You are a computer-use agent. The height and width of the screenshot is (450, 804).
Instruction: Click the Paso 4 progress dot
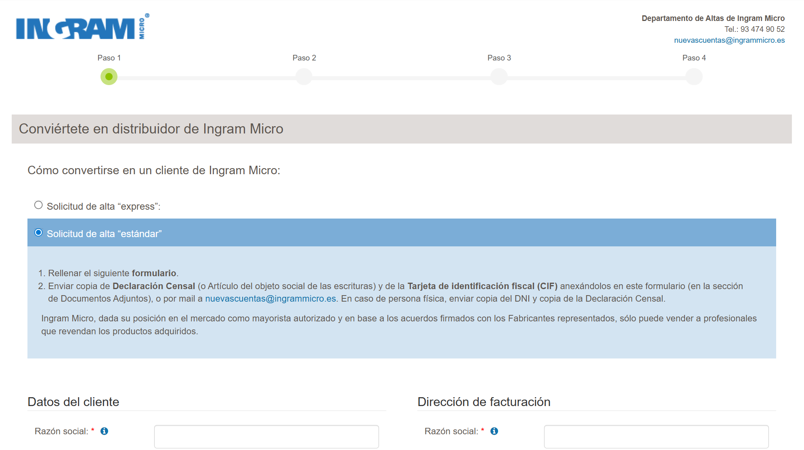tap(693, 77)
